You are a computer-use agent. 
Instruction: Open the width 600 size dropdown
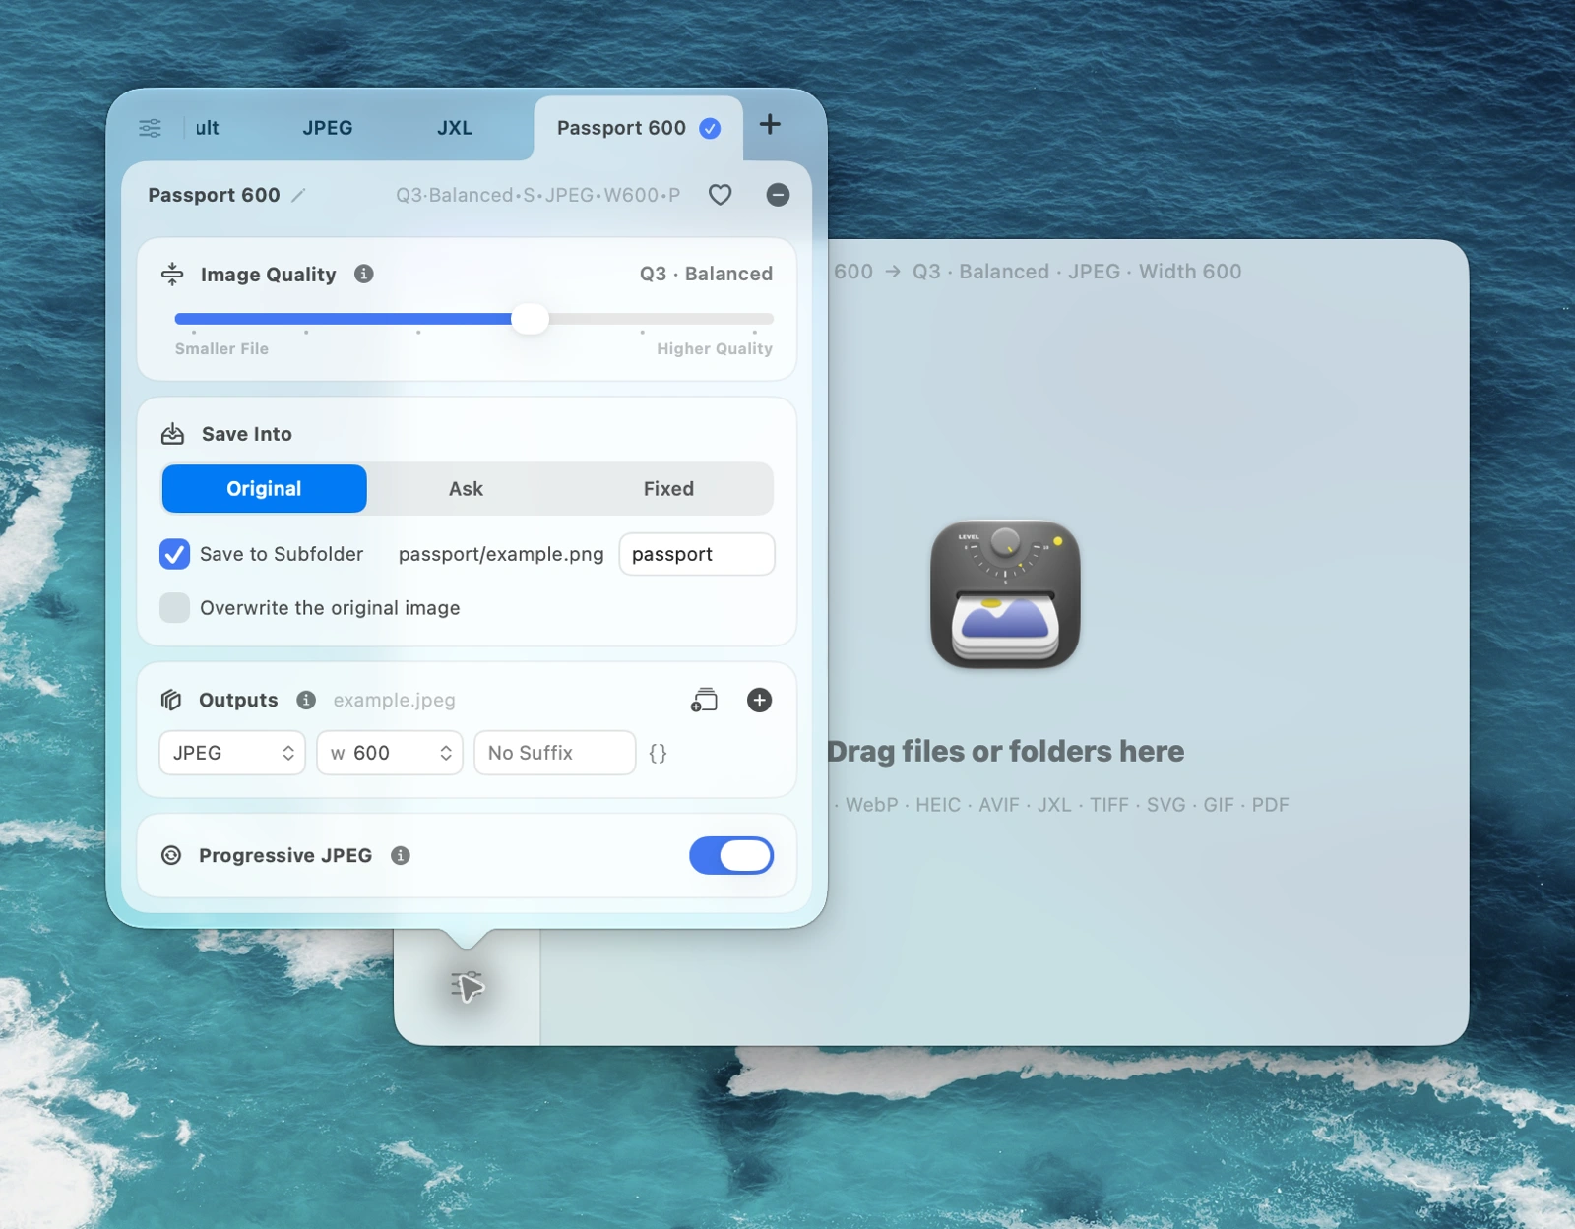pos(390,753)
